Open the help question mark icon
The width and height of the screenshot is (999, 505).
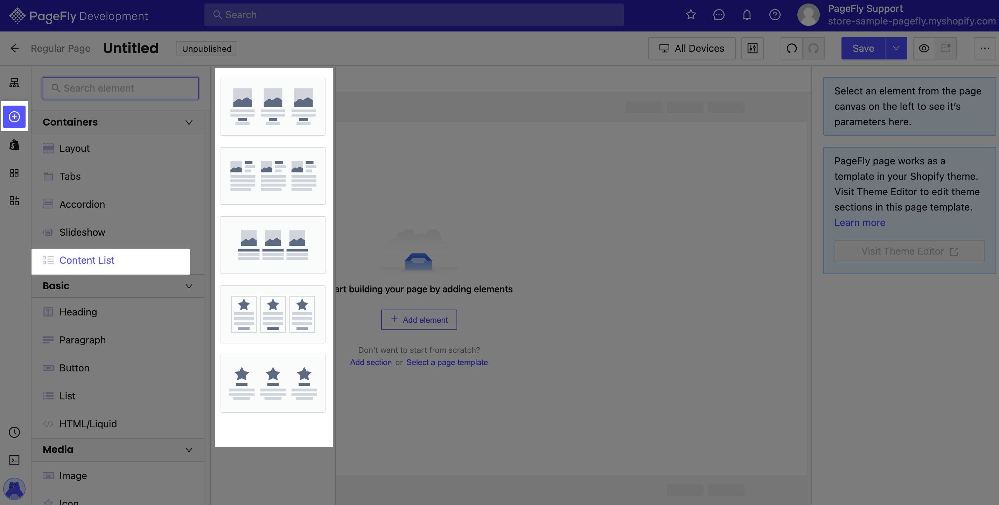(775, 15)
